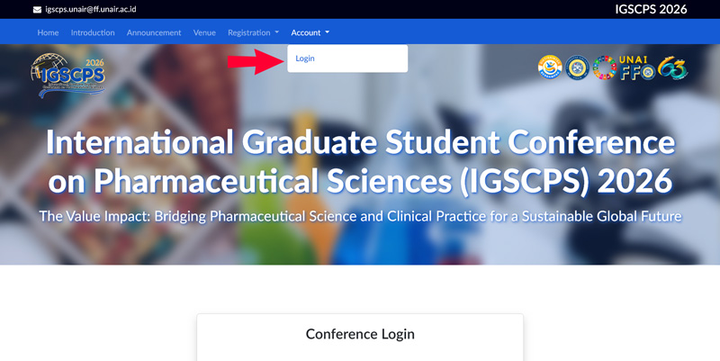The height and width of the screenshot is (361, 720).
Task: Click the SDG colorful wheel logo
Action: click(604, 68)
